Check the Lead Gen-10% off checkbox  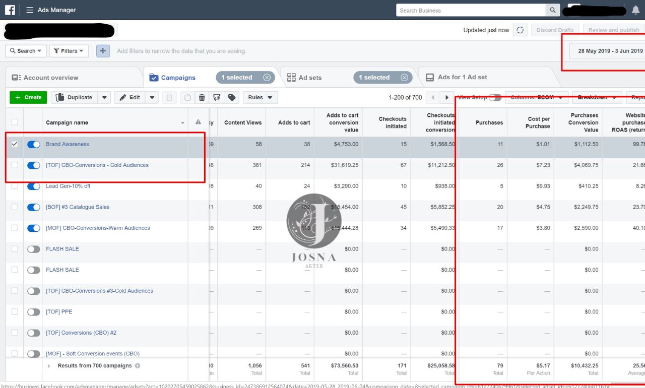[15, 186]
